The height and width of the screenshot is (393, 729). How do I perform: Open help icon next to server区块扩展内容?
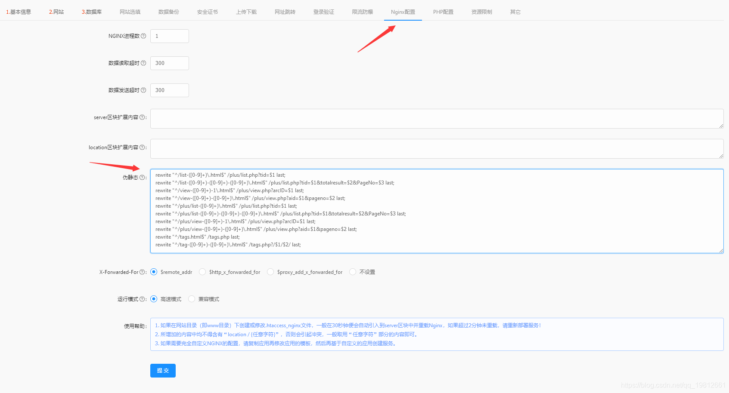(x=142, y=117)
